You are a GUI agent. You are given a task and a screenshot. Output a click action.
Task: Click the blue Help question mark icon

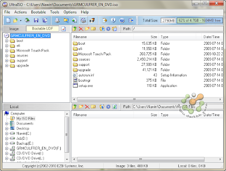coord(122,20)
